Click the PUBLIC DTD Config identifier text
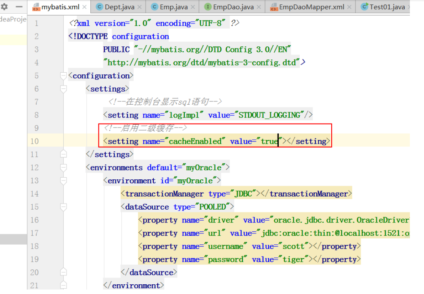Screen dimensions: 424x294 (x=197, y=50)
